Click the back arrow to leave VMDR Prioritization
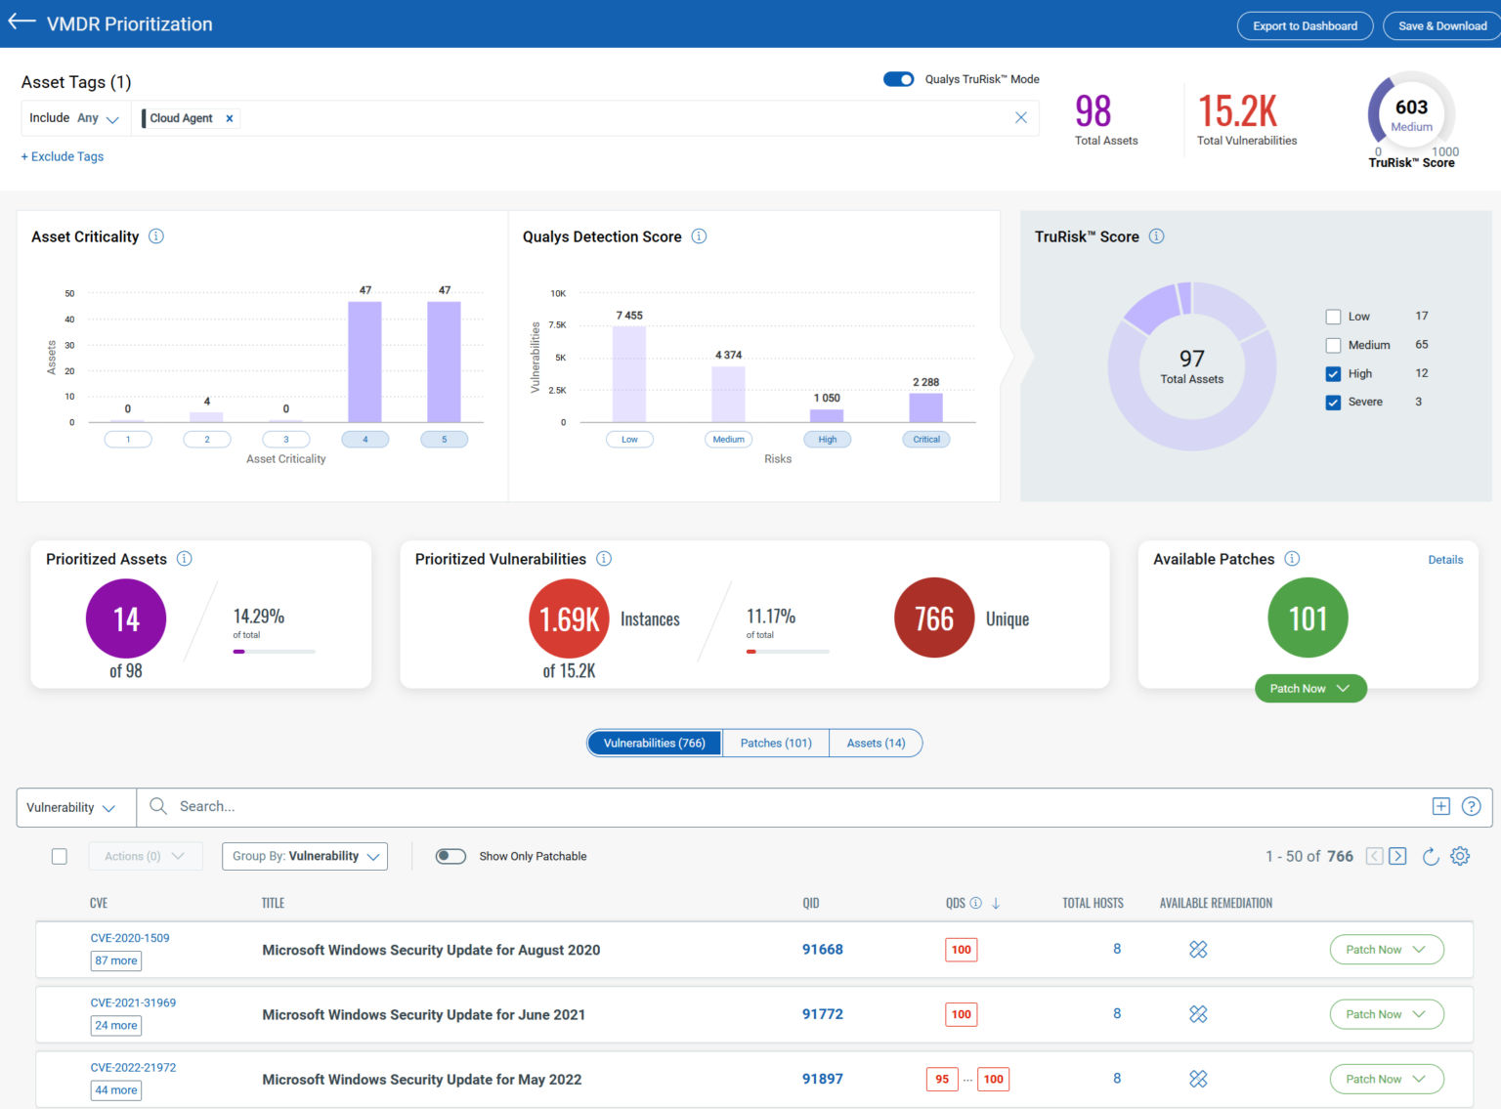 (x=21, y=21)
